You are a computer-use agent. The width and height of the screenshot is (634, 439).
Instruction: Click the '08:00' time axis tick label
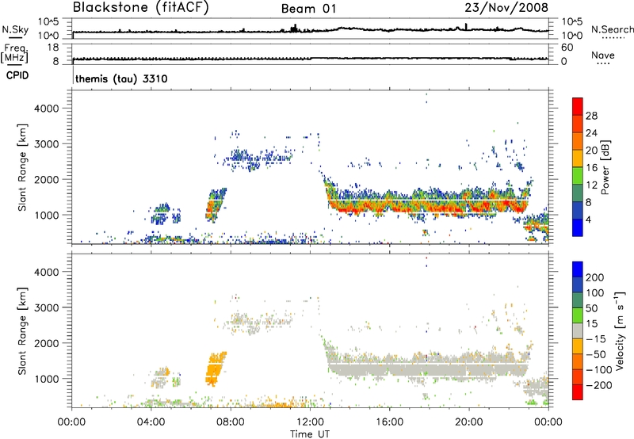coord(231,422)
